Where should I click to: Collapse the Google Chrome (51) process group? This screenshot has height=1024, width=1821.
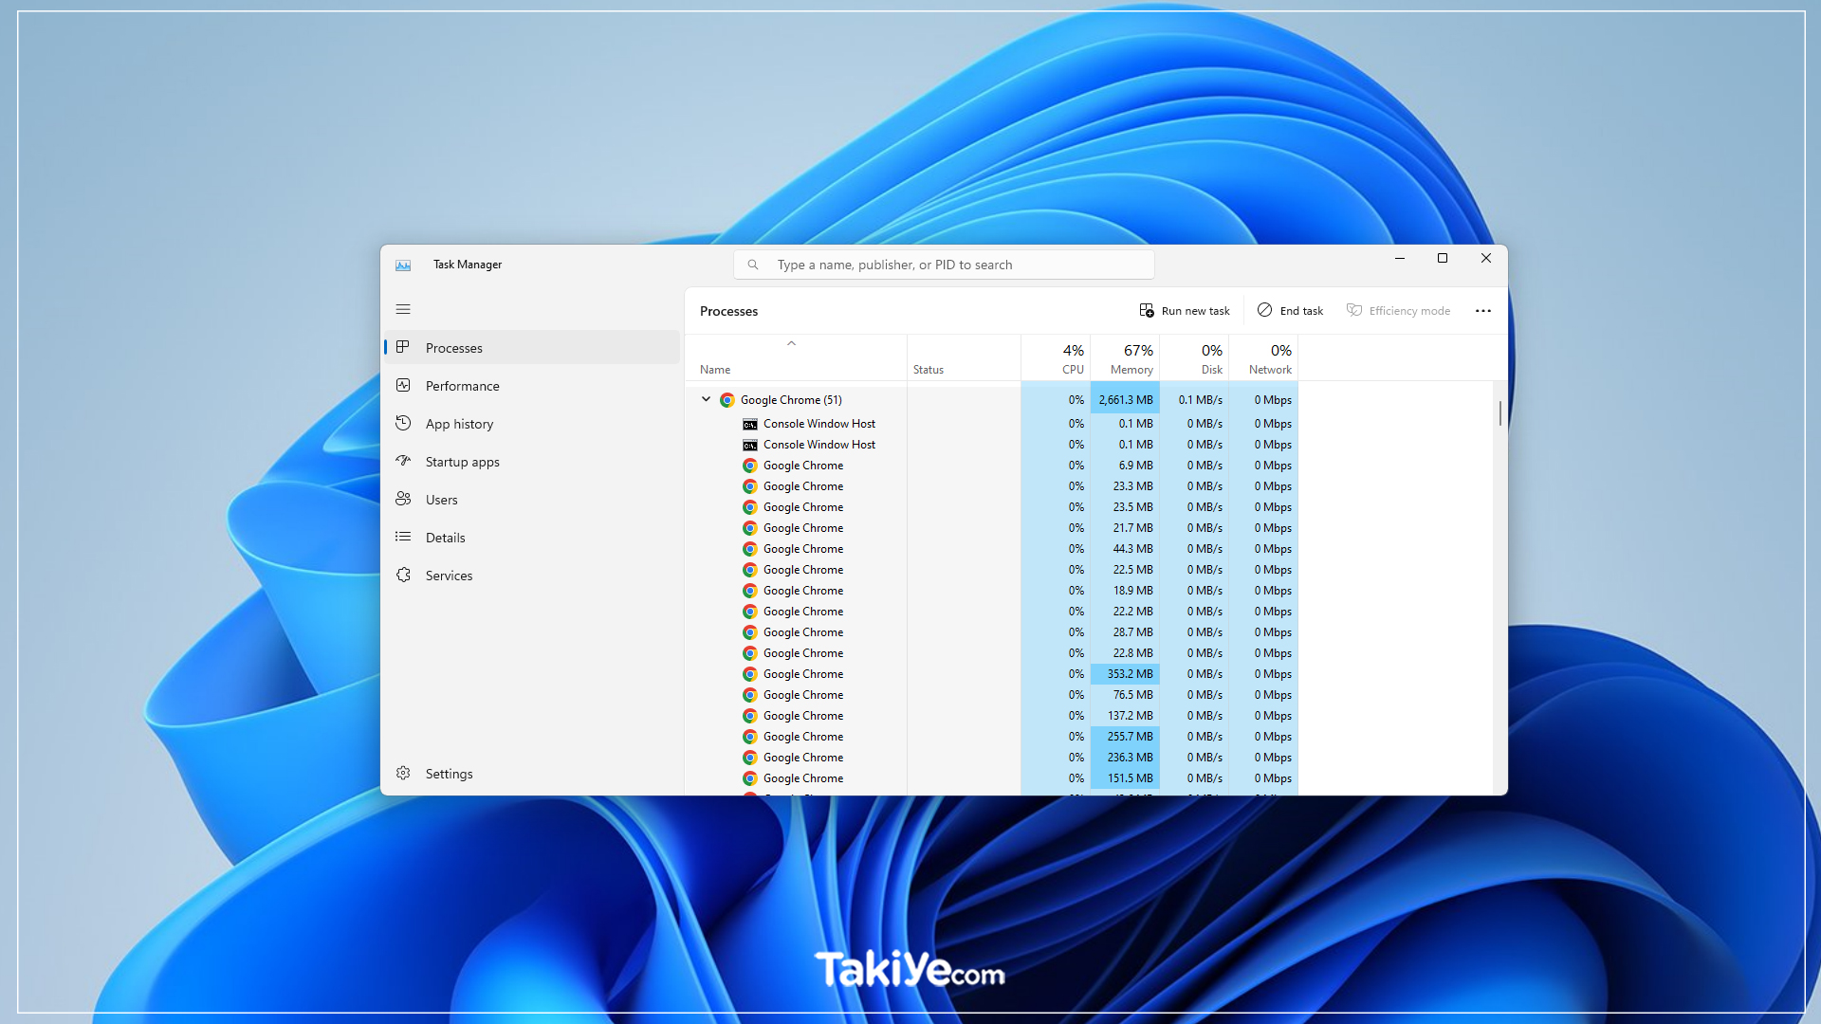(x=707, y=399)
